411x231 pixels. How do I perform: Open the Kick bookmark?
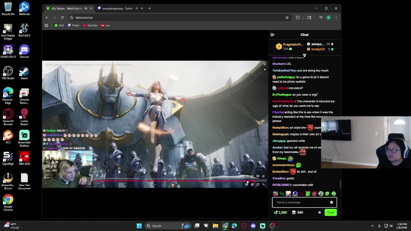tap(59, 25)
